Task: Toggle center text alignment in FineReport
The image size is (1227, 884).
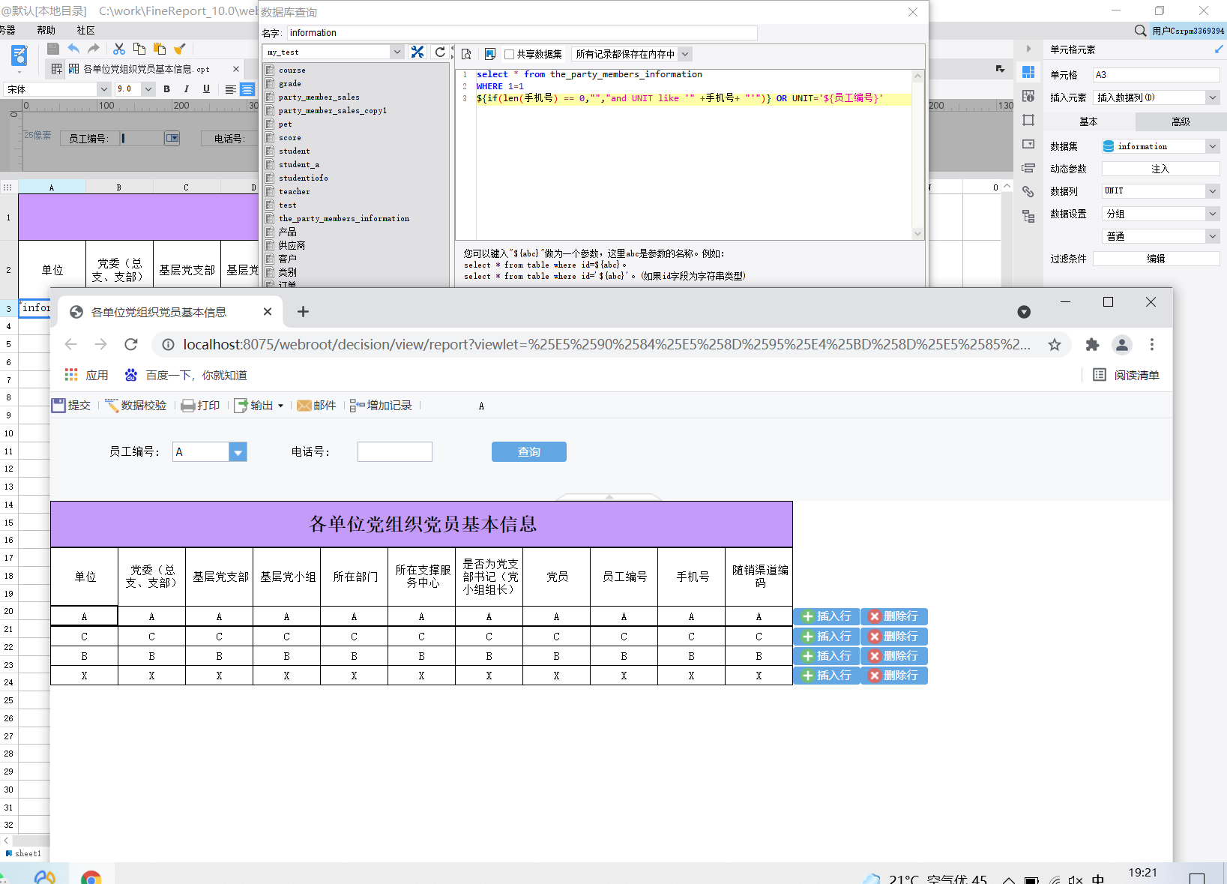Action: (247, 89)
